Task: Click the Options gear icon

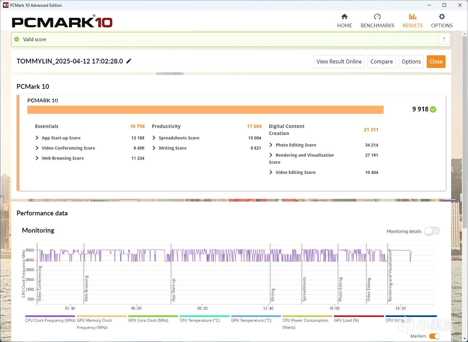Action: pos(442,17)
